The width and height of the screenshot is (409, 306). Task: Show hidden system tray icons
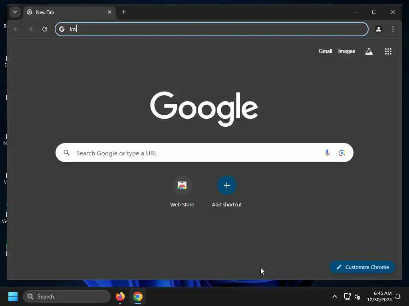(335, 296)
